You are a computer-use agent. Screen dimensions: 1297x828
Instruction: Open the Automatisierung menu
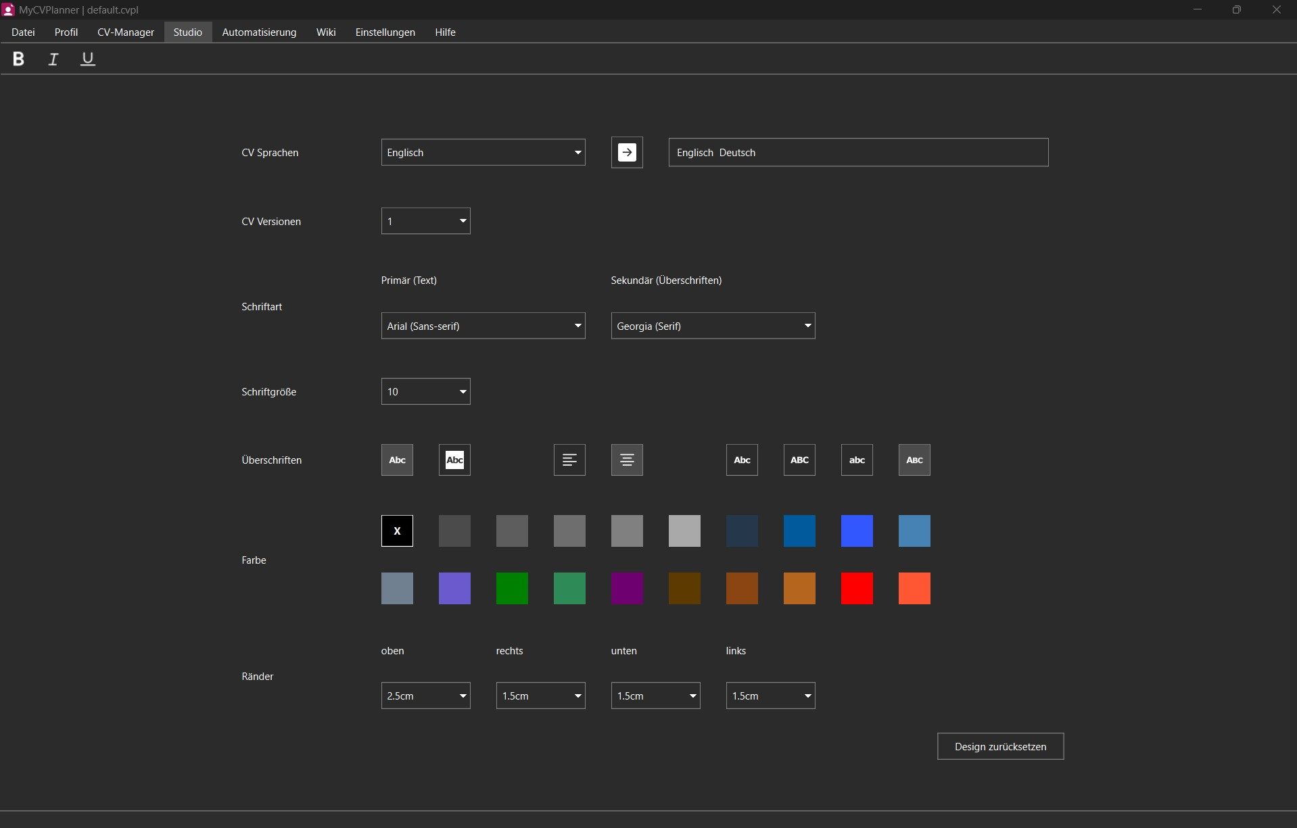tap(259, 32)
